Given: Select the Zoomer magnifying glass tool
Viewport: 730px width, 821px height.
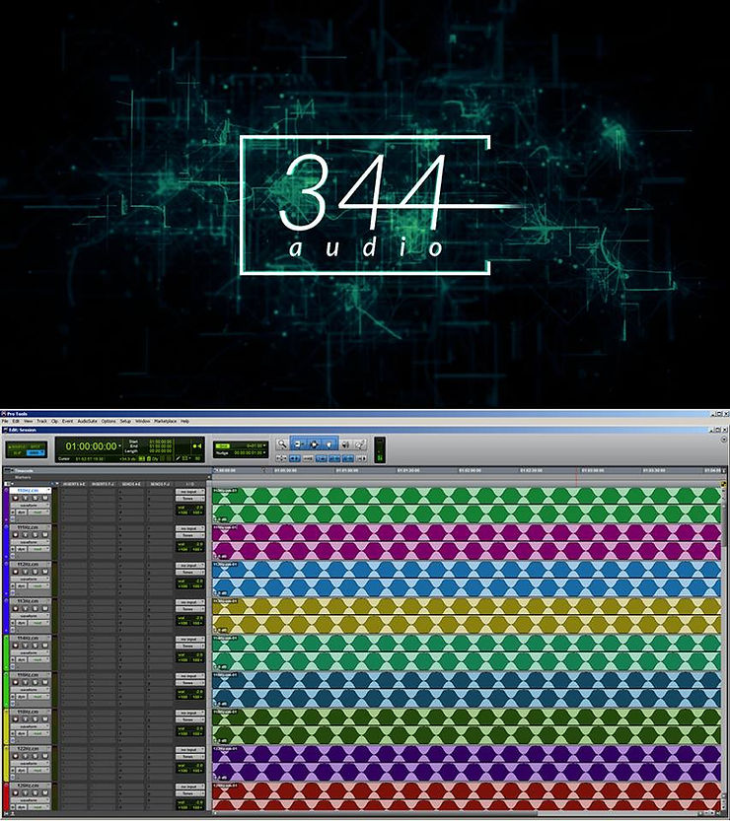Looking at the screenshot, I should pyautogui.click(x=282, y=444).
